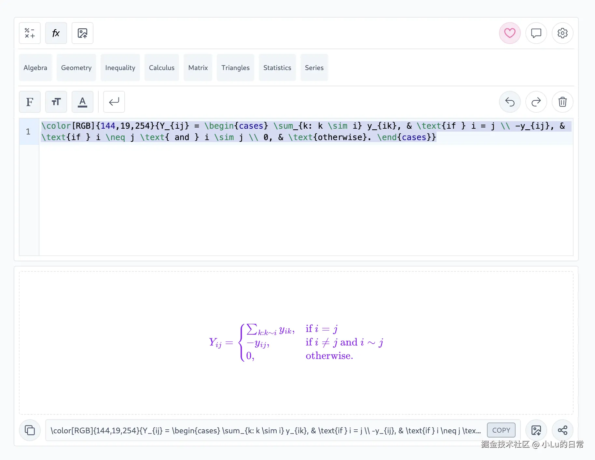Open the settings gear icon
This screenshot has width=595, height=460.
tap(562, 33)
